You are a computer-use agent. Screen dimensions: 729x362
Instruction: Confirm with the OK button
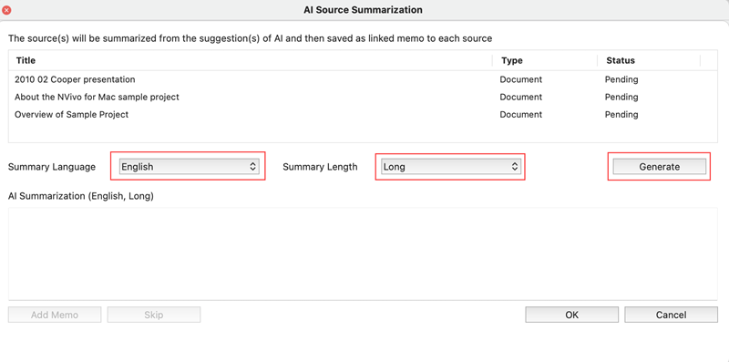(x=572, y=315)
